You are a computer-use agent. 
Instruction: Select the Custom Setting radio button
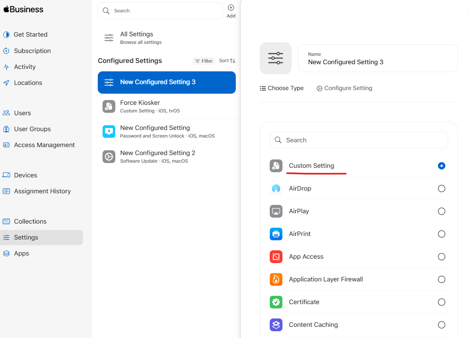coord(441,166)
